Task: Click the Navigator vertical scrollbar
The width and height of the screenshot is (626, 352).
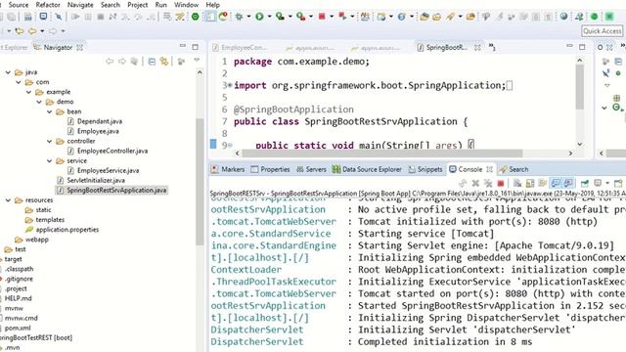Action: tap(200, 182)
